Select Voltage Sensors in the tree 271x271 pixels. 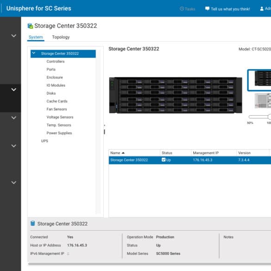pyautogui.click(x=60, y=117)
